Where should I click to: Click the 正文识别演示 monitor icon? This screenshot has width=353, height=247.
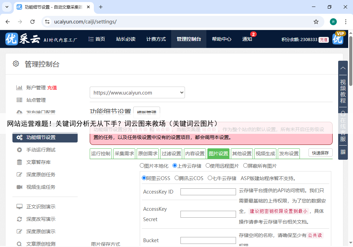(x=19, y=207)
